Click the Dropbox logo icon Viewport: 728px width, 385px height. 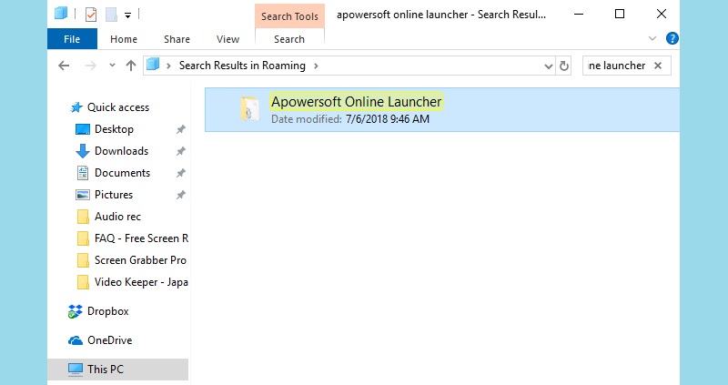[x=75, y=311]
